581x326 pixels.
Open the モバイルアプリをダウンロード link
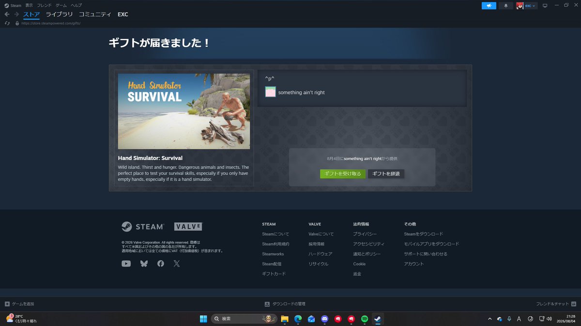tap(431, 244)
